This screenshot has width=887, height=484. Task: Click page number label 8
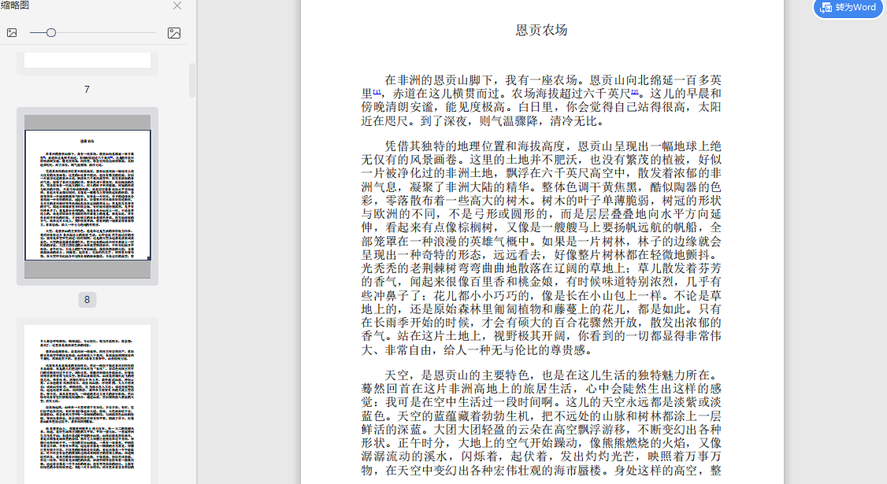point(87,300)
